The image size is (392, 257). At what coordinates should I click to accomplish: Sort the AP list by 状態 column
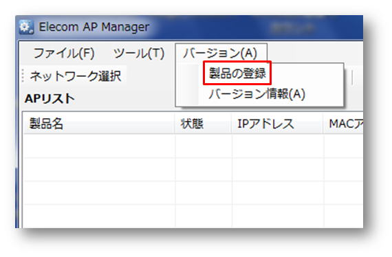coord(203,124)
